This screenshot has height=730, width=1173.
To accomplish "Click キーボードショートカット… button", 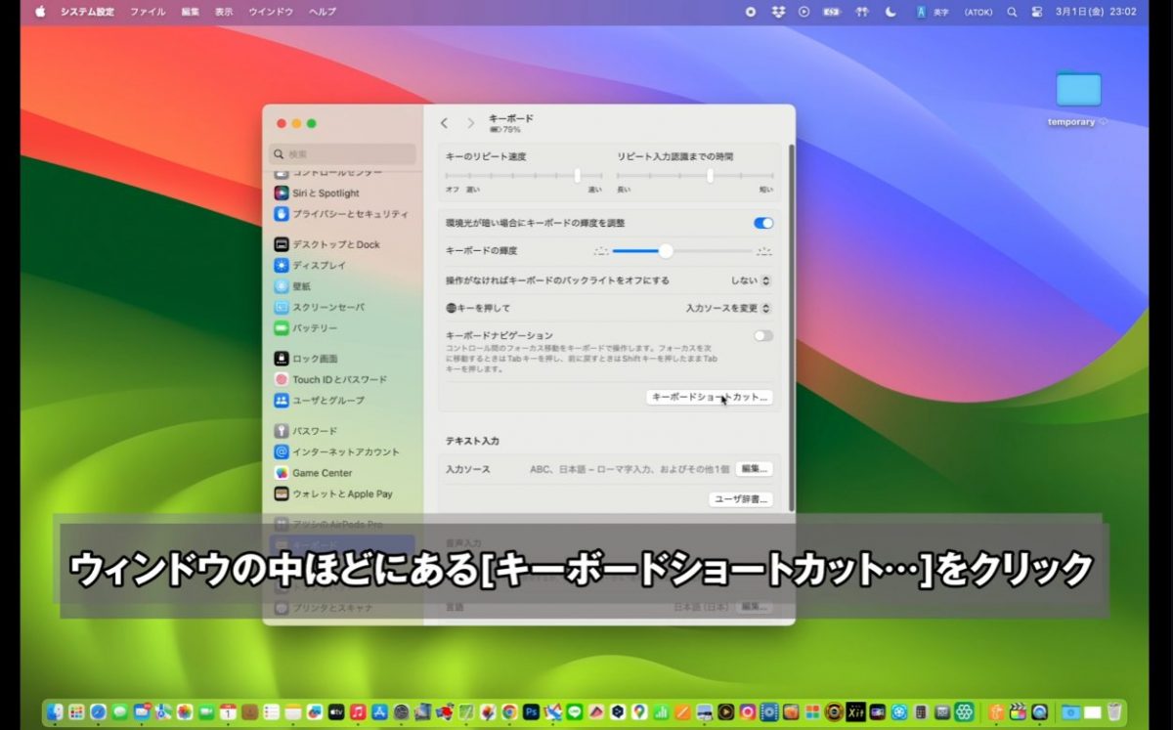I will pyautogui.click(x=710, y=397).
